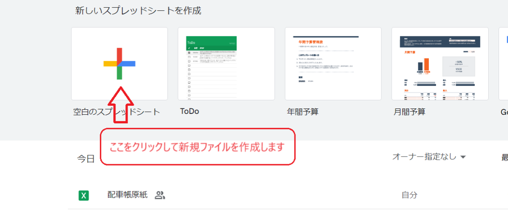Click the green Excel icon beside 配車帳原紙
Viewport: 508px width, 216px height.
(x=84, y=196)
